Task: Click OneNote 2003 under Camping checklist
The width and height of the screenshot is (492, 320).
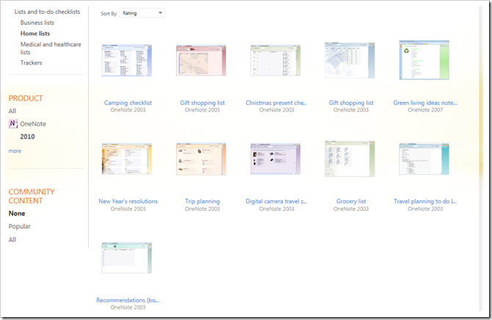Action: click(128, 110)
